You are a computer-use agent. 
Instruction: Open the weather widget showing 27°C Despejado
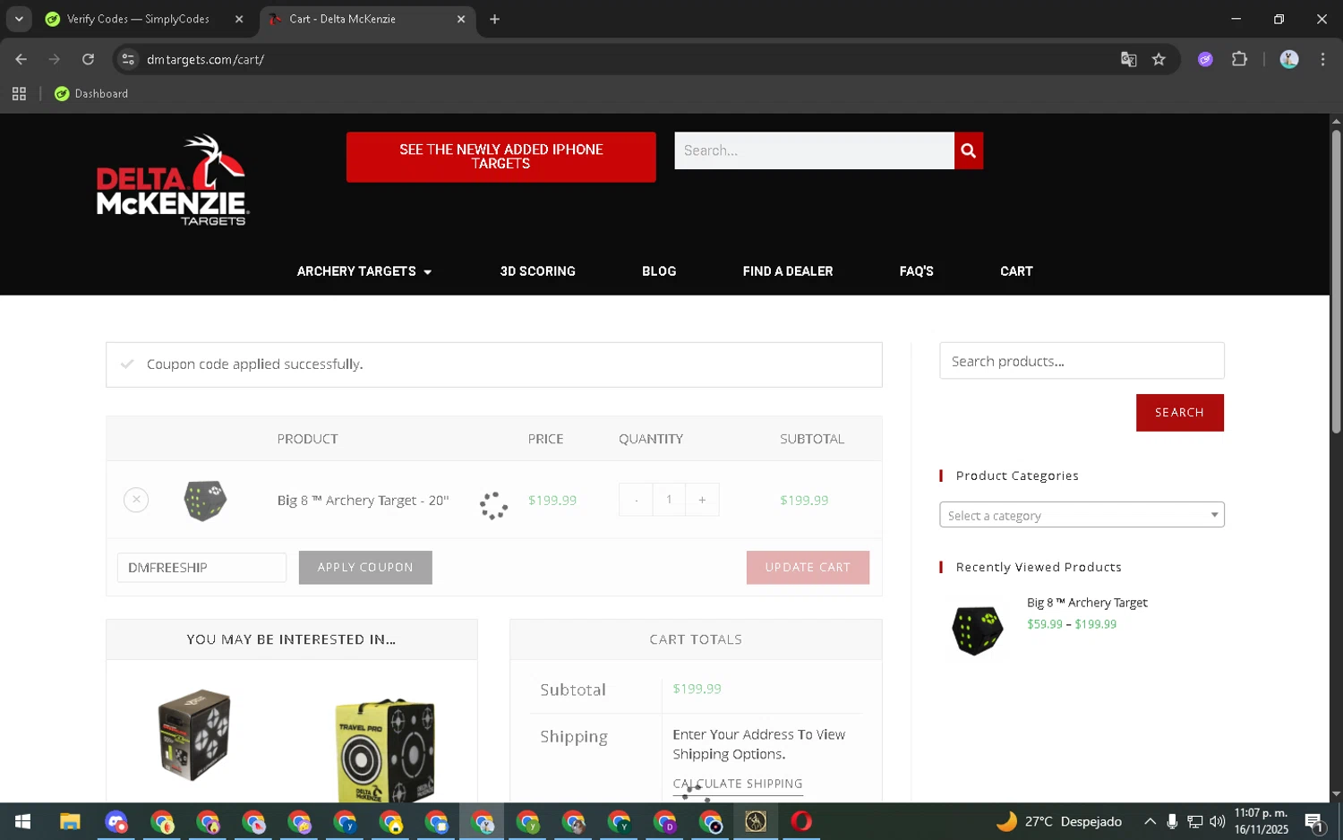click(1060, 821)
